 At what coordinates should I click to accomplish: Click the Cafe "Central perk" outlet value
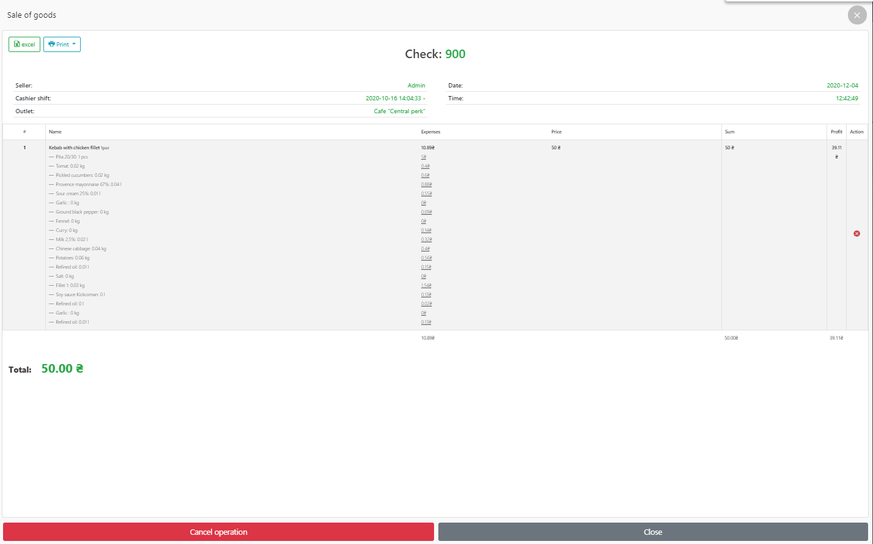[x=399, y=111]
